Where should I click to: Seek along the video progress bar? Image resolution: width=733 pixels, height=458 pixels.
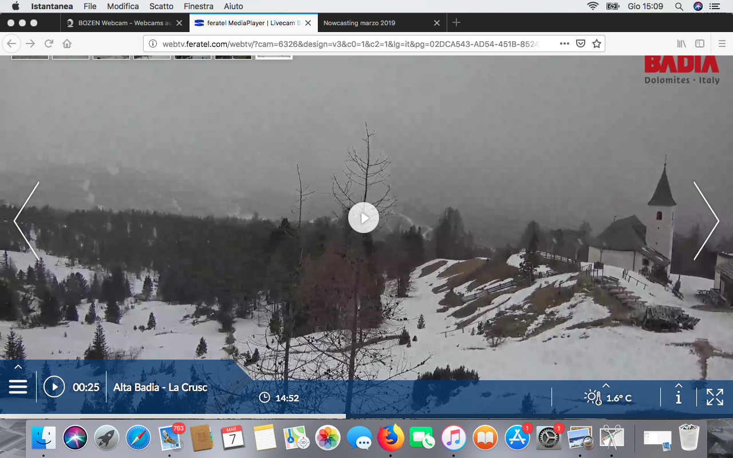click(366, 416)
